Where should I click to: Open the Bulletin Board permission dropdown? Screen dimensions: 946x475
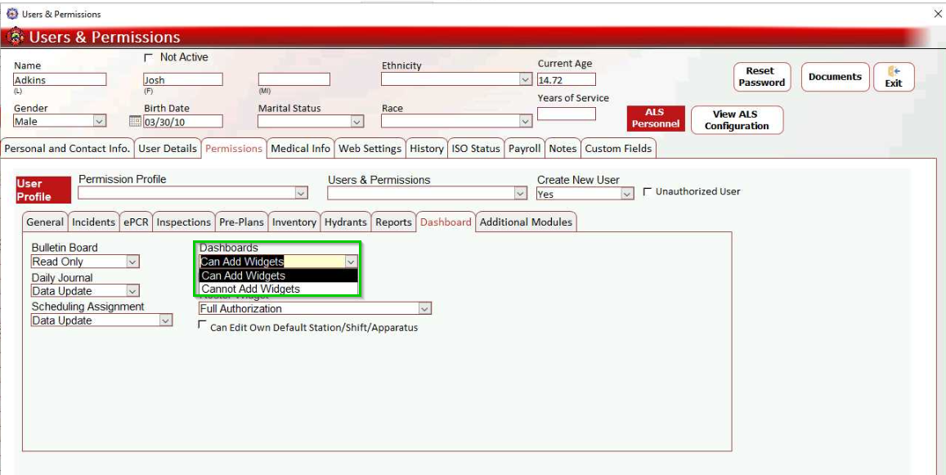[132, 262]
